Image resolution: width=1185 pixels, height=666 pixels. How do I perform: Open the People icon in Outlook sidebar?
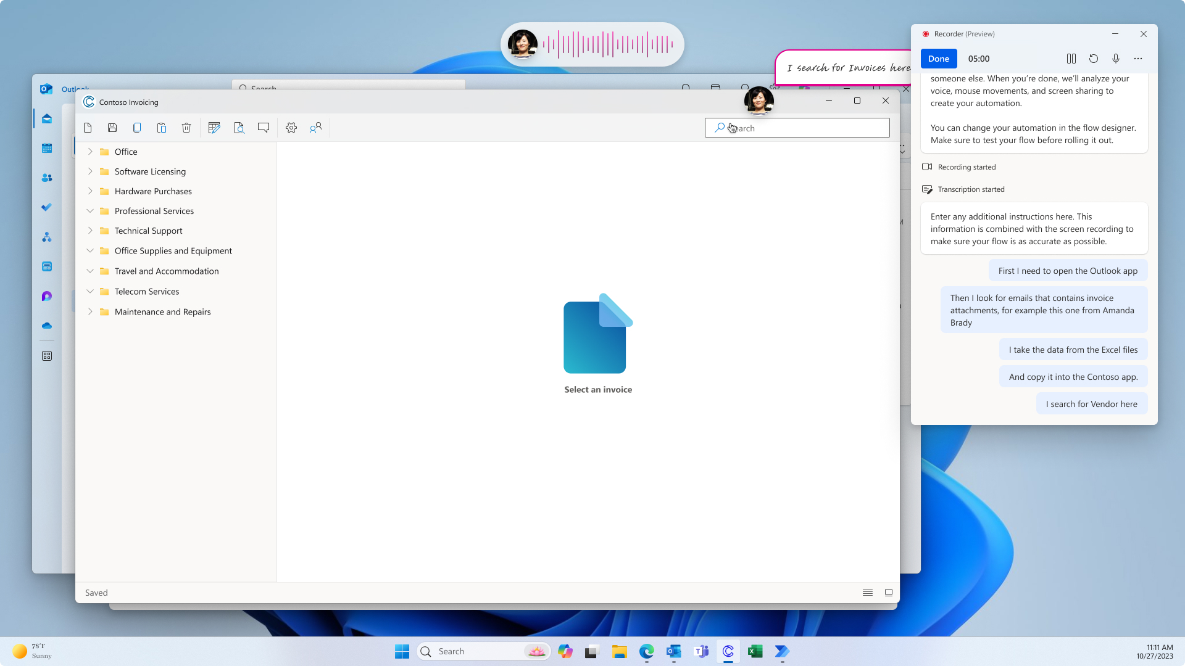point(47,178)
